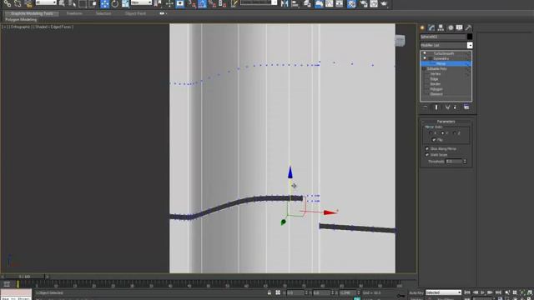Click the Align tool icon

[295, 3]
